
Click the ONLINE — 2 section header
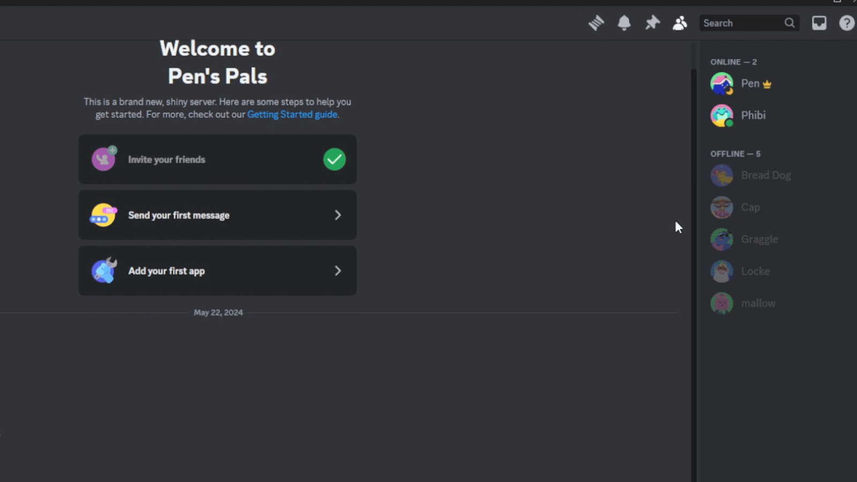click(x=734, y=62)
